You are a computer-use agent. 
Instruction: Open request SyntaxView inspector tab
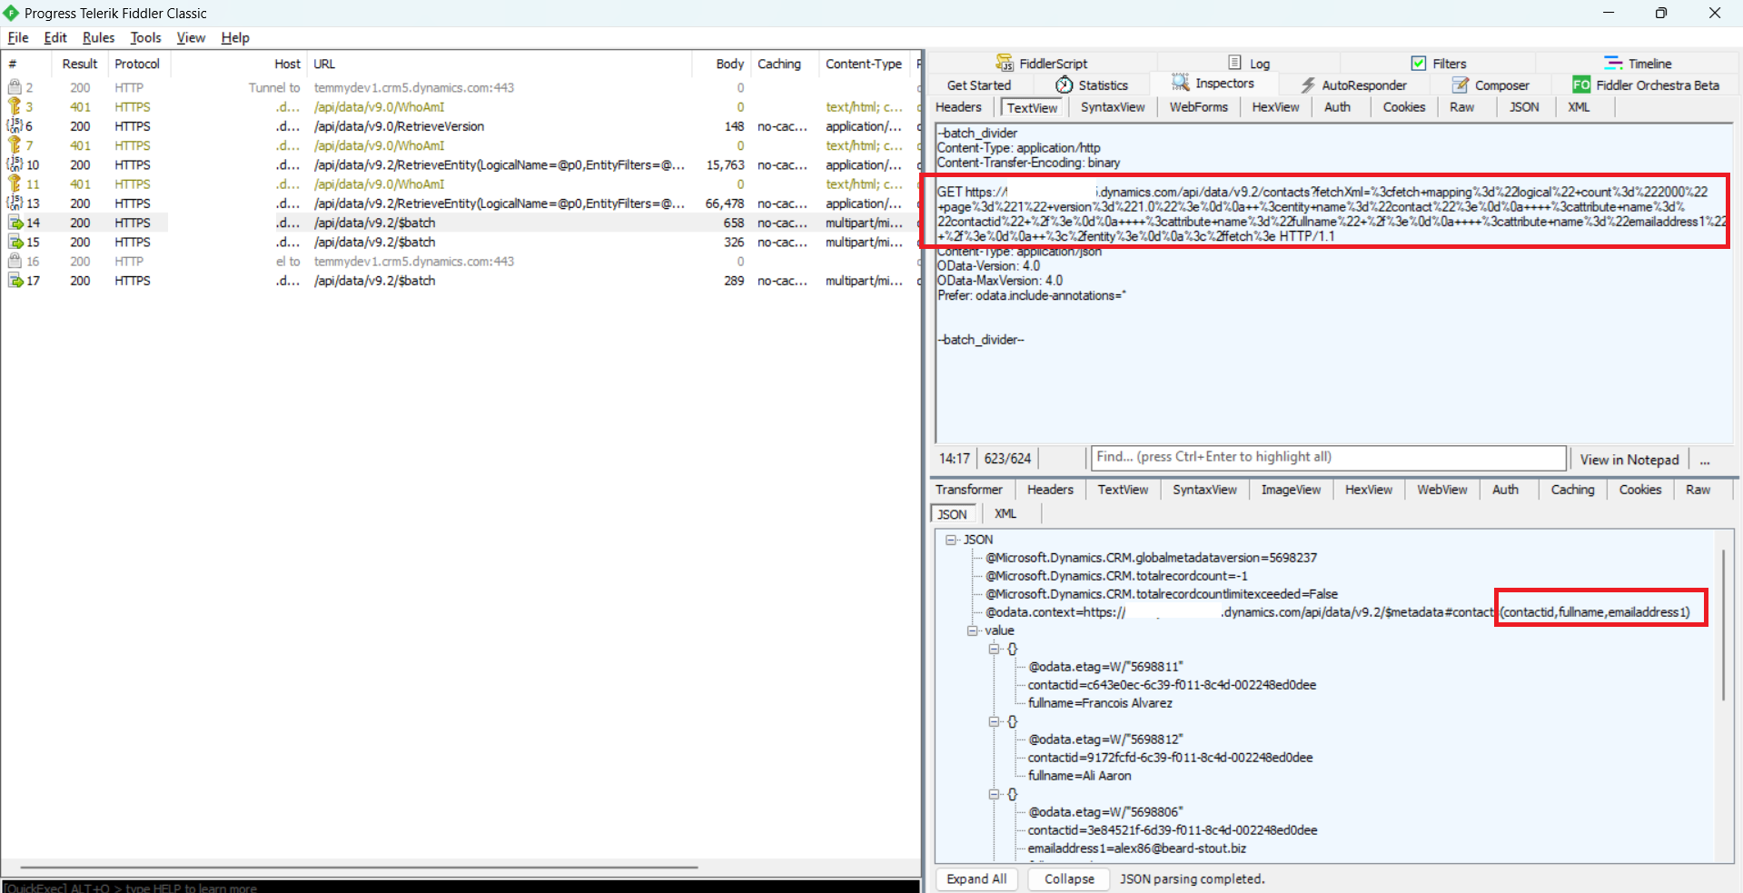click(x=1113, y=107)
